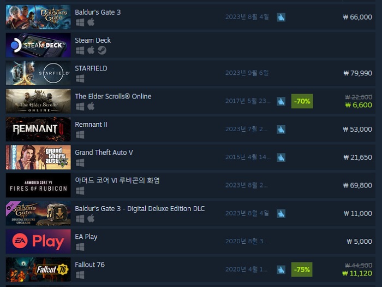
Task: Select the Steam Deck capsule image
Action: pyautogui.click(x=38, y=45)
